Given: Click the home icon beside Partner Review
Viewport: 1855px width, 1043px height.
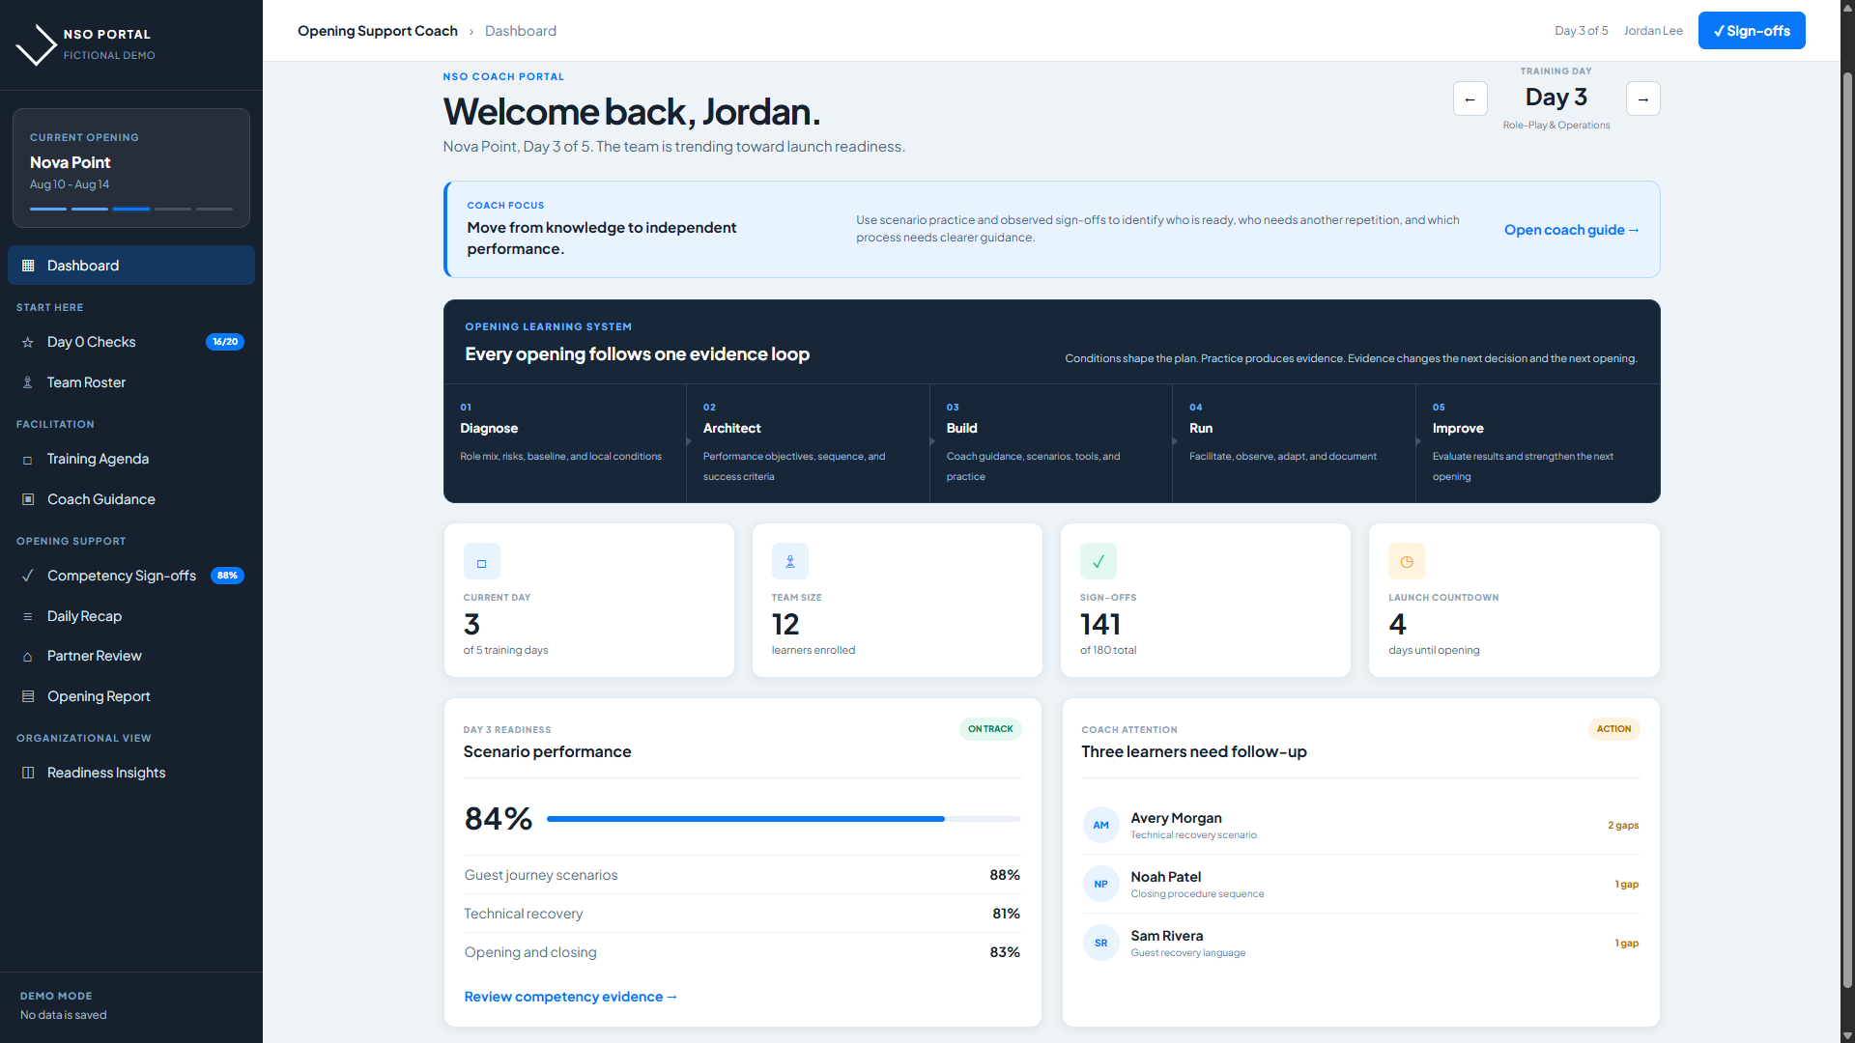Looking at the screenshot, I should [x=28, y=657].
